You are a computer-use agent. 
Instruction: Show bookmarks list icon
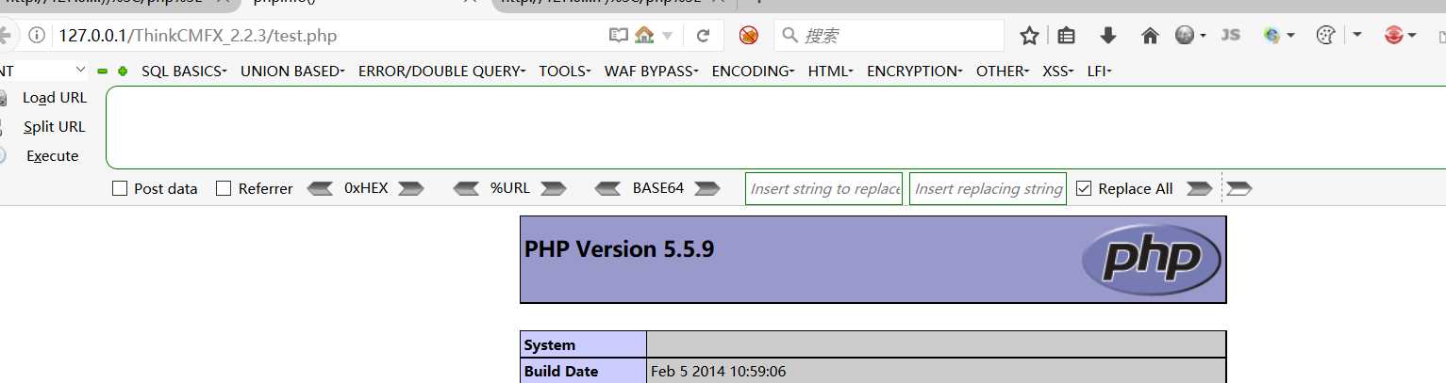(x=1067, y=36)
